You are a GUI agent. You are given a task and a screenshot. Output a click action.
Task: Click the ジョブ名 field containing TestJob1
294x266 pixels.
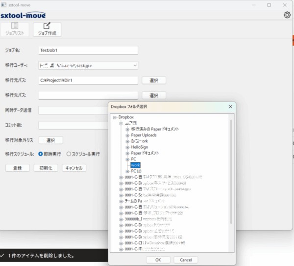click(x=88, y=51)
